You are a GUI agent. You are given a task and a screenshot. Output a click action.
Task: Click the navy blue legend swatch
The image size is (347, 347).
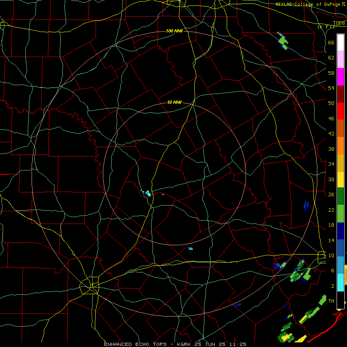340,231
